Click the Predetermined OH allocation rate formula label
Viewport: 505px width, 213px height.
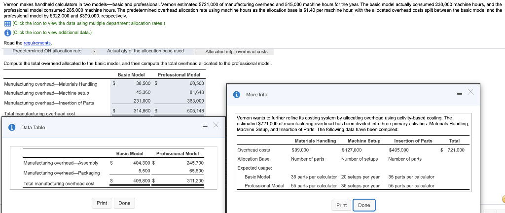pyautogui.click(x=47, y=51)
